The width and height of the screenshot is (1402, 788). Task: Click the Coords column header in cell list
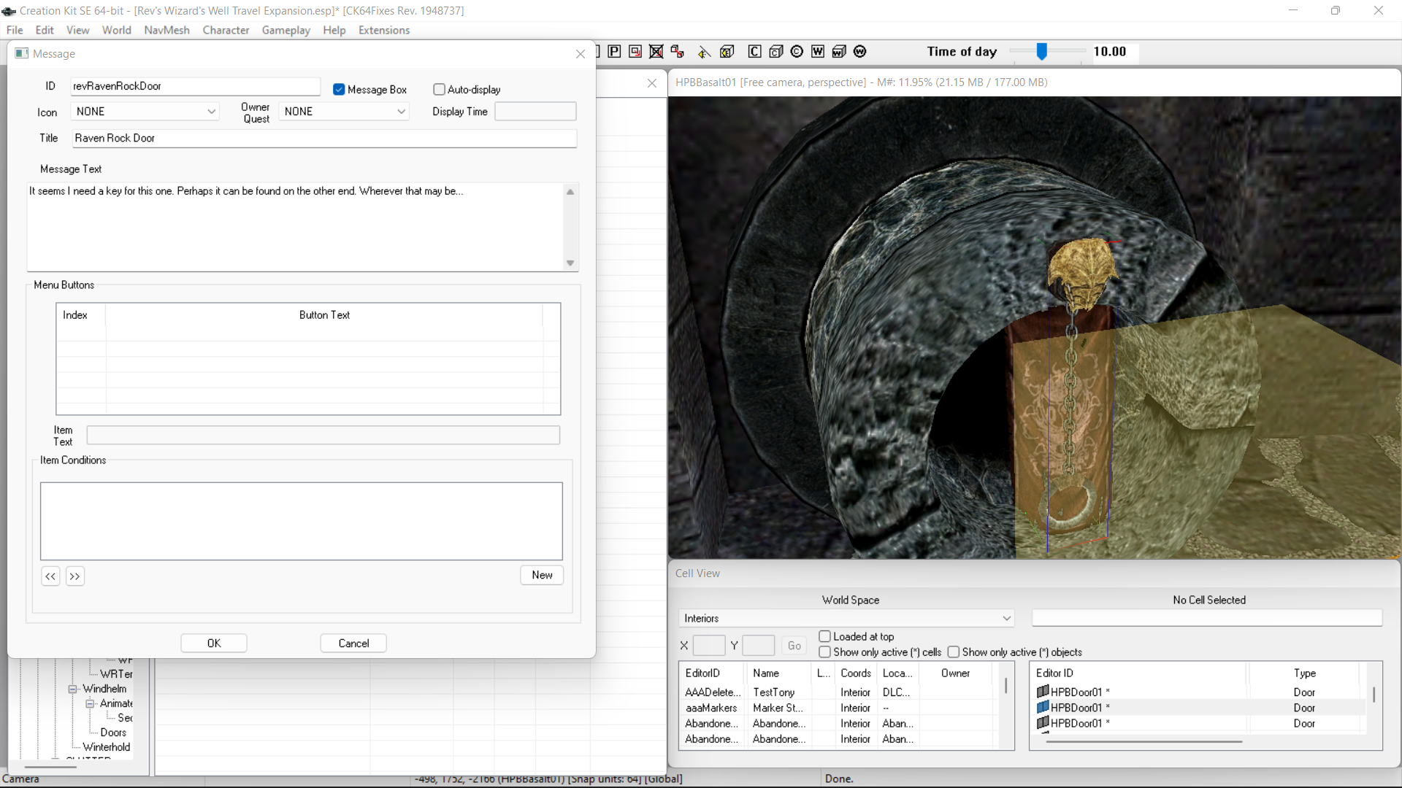pos(856,673)
